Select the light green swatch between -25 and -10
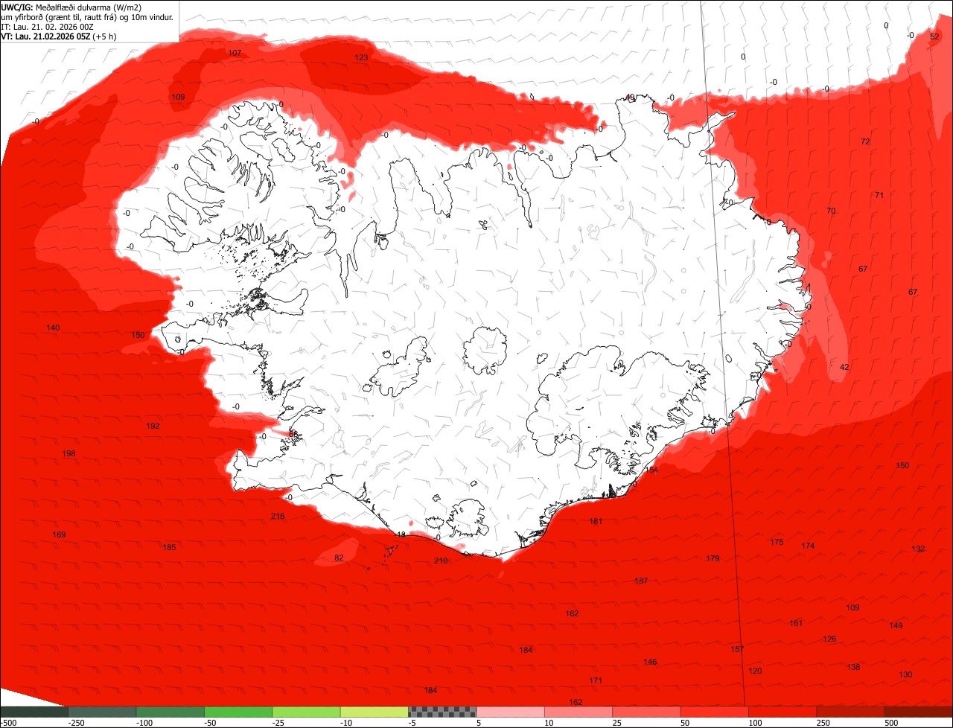 coord(306,712)
